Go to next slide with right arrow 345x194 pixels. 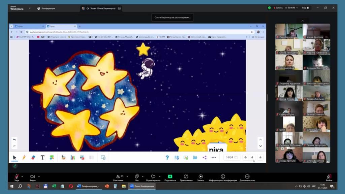tap(252, 157)
